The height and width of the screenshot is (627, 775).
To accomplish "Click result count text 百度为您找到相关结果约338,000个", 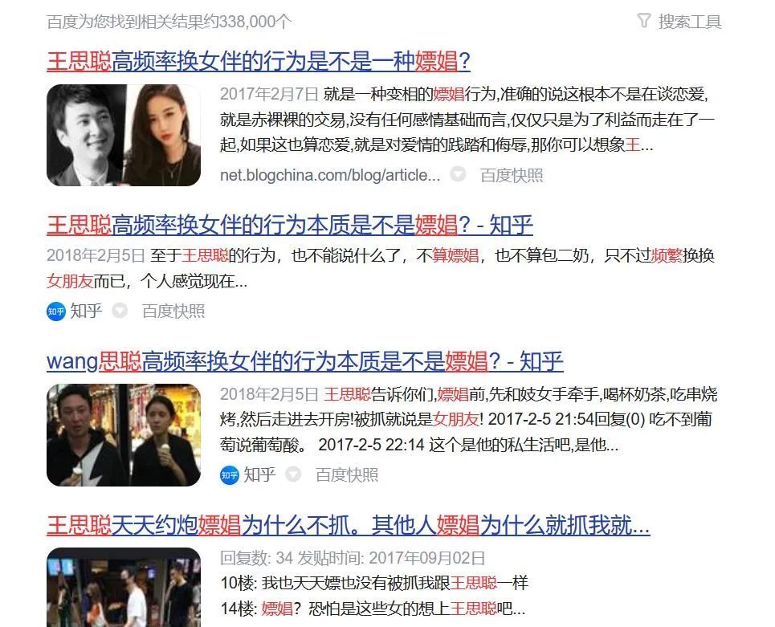I will click(169, 22).
